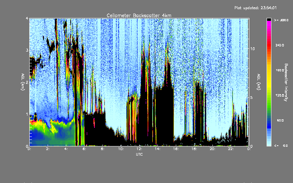Viewport: 293px width, 183px height.
Task: Select the 'Ceilometer Backscatter 4km' plot title
Action: pos(139,15)
